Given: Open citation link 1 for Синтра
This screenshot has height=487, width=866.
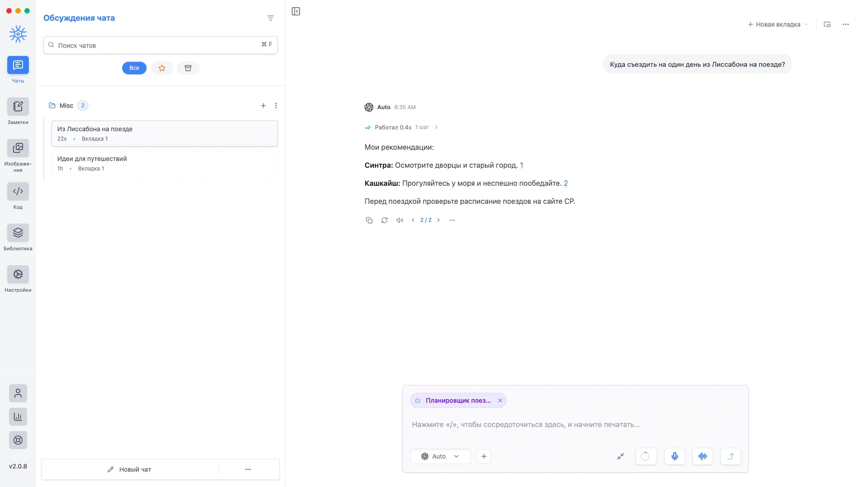Looking at the screenshot, I should 521,165.
